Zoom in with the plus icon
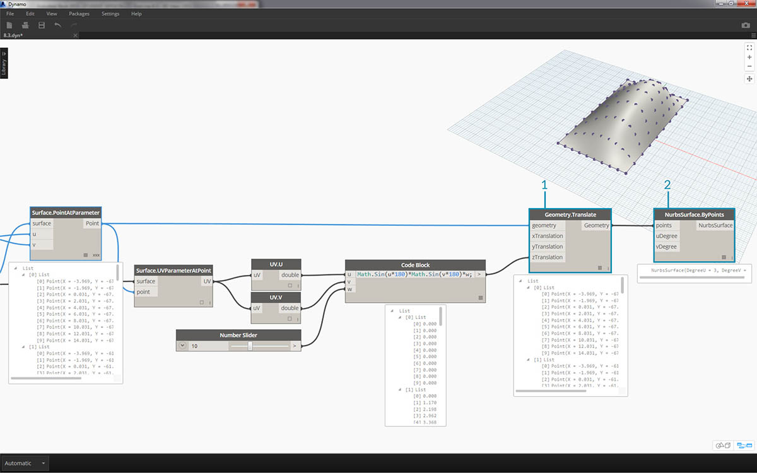This screenshot has width=757, height=473. [x=749, y=57]
